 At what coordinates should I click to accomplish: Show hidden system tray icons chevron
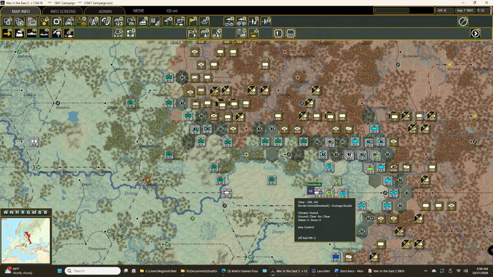tap(426, 271)
